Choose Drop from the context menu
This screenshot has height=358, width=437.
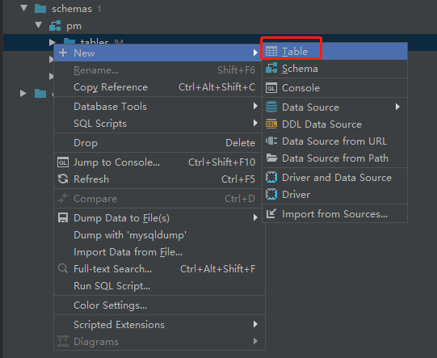coord(158,143)
